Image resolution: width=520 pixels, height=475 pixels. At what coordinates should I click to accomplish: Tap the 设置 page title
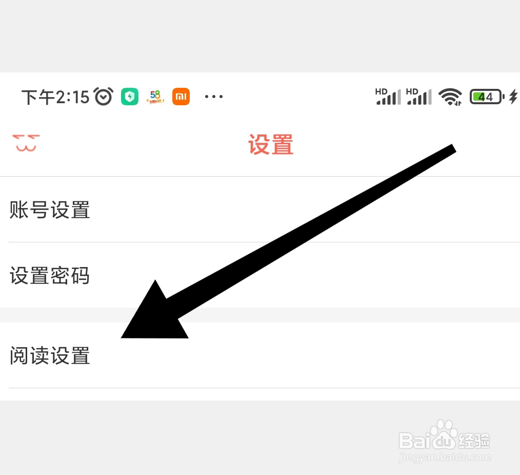271,144
